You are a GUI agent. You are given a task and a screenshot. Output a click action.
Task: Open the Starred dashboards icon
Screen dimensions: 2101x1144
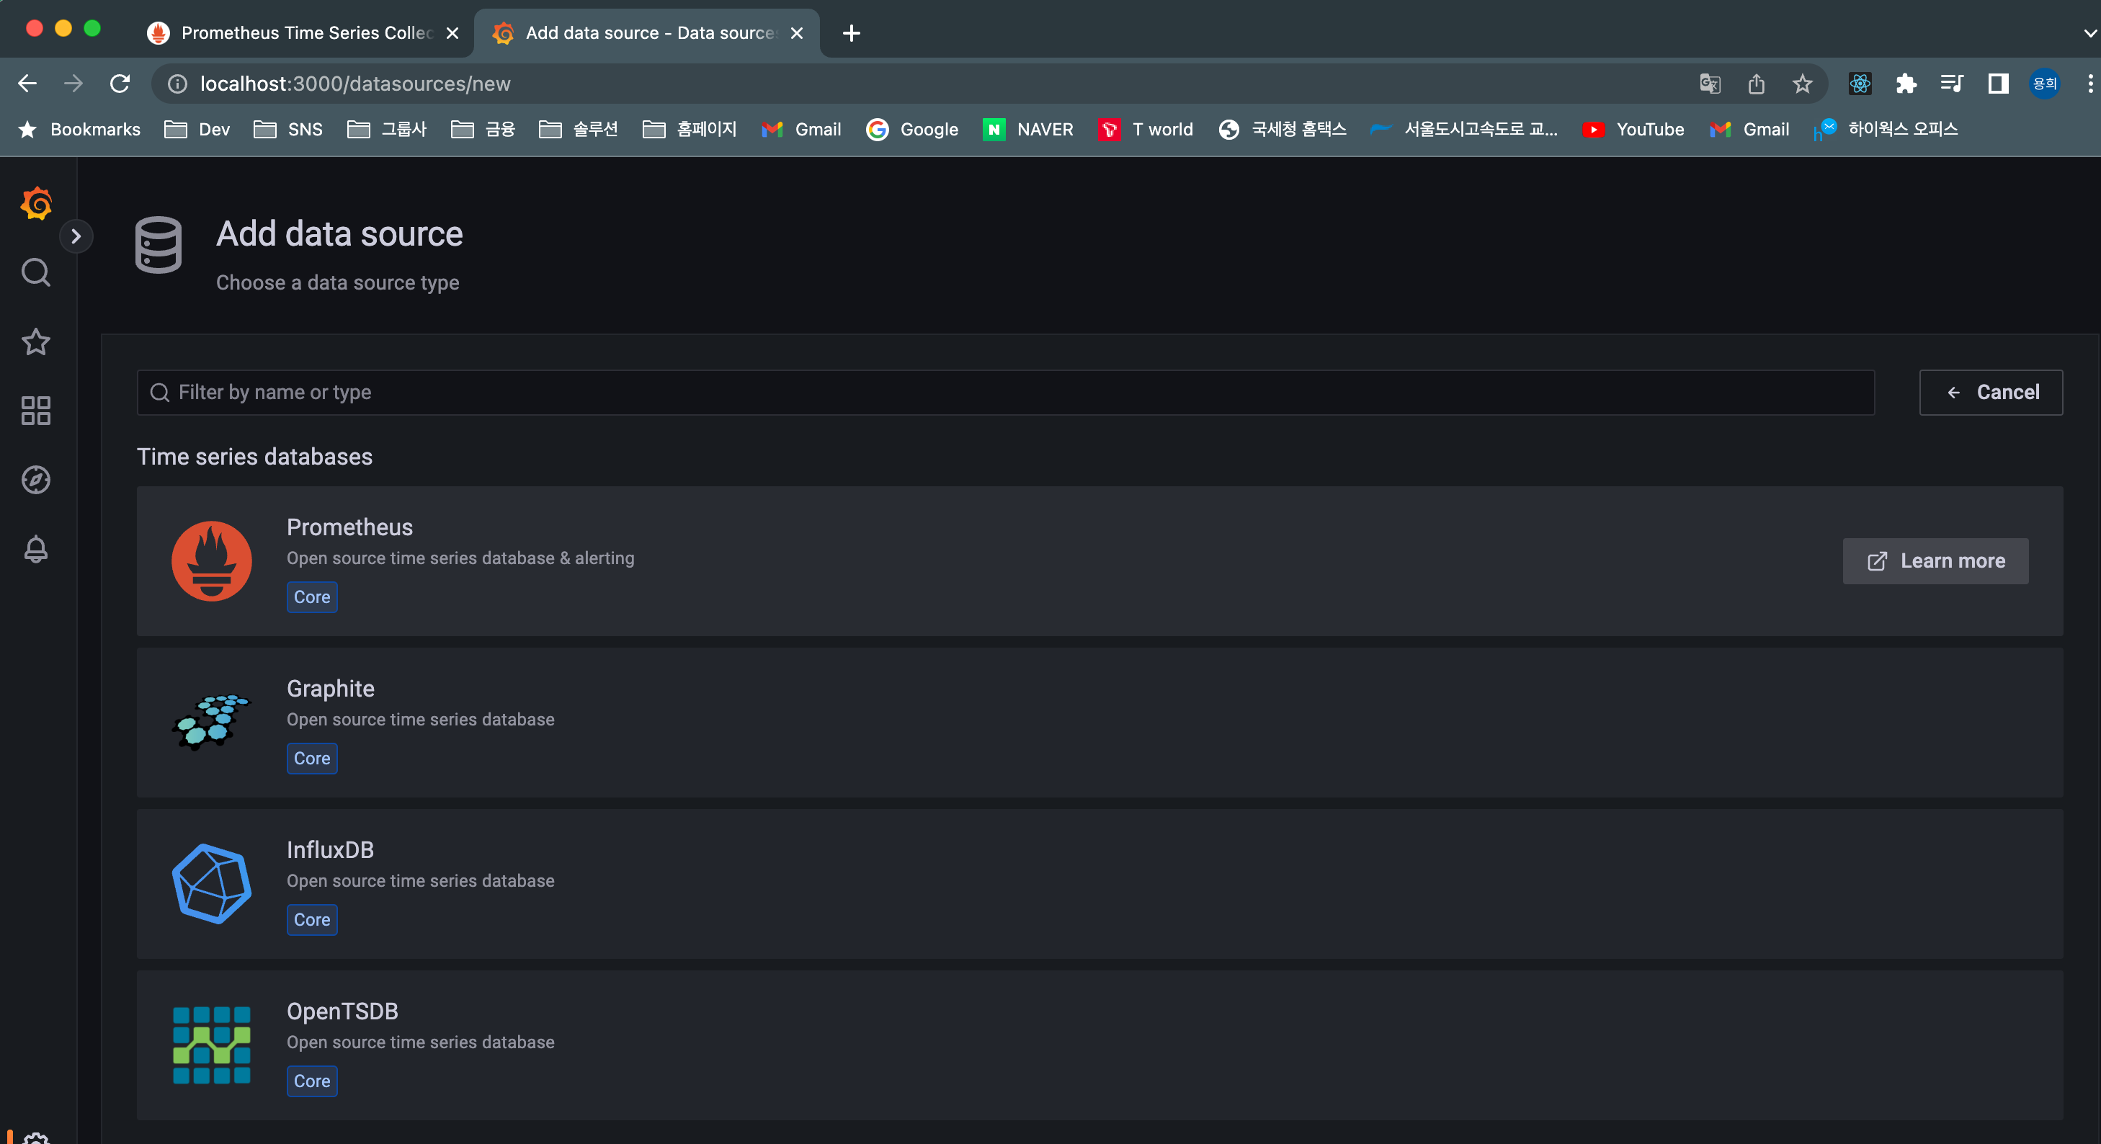[x=36, y=341]
